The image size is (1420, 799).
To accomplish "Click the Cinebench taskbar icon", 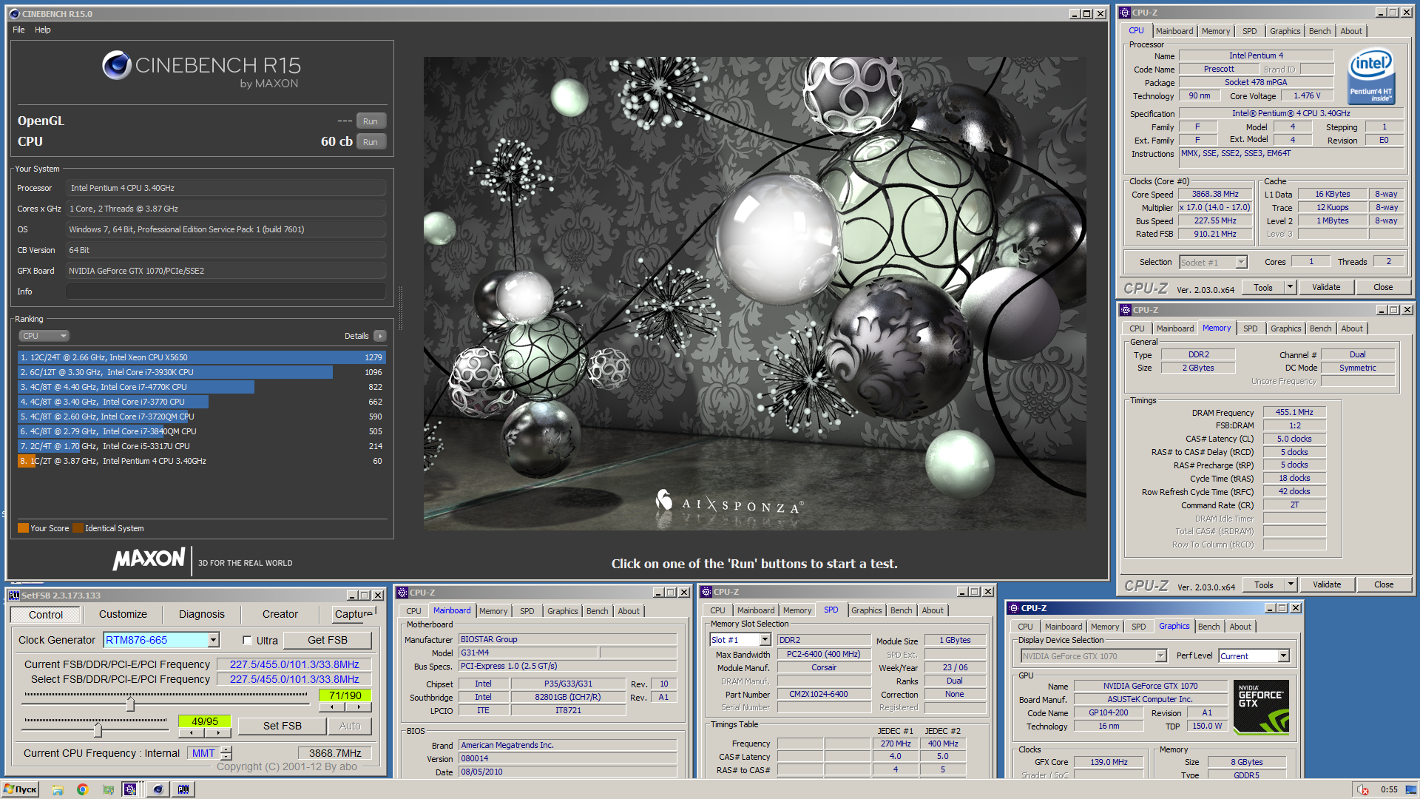I will [158, 789].
